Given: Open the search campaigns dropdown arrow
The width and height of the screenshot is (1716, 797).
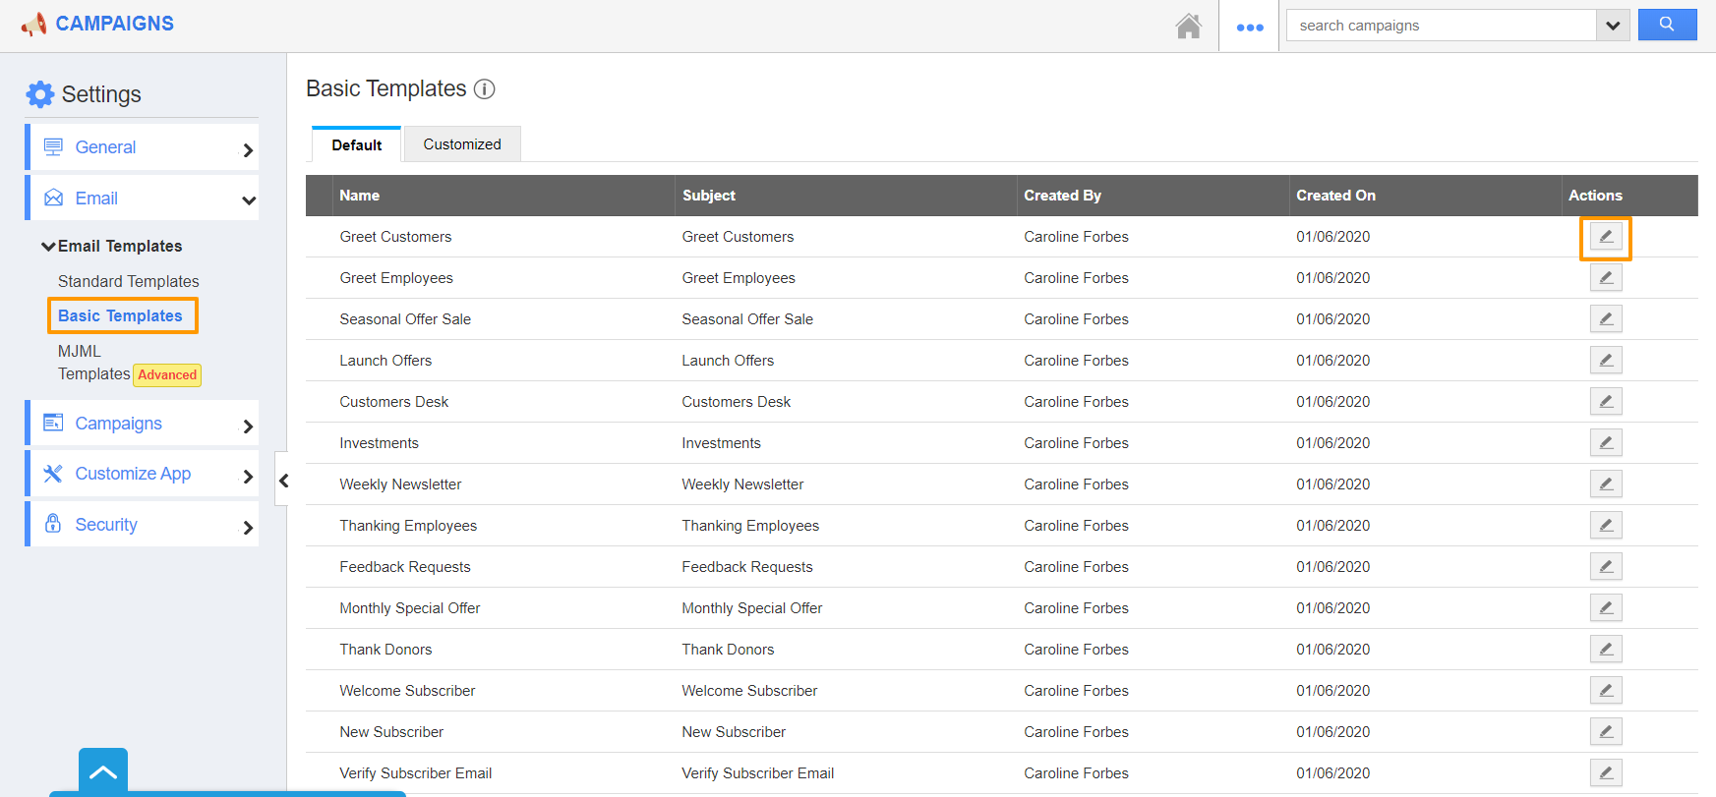Looking at the screenshot, I should click(1612, 26).
